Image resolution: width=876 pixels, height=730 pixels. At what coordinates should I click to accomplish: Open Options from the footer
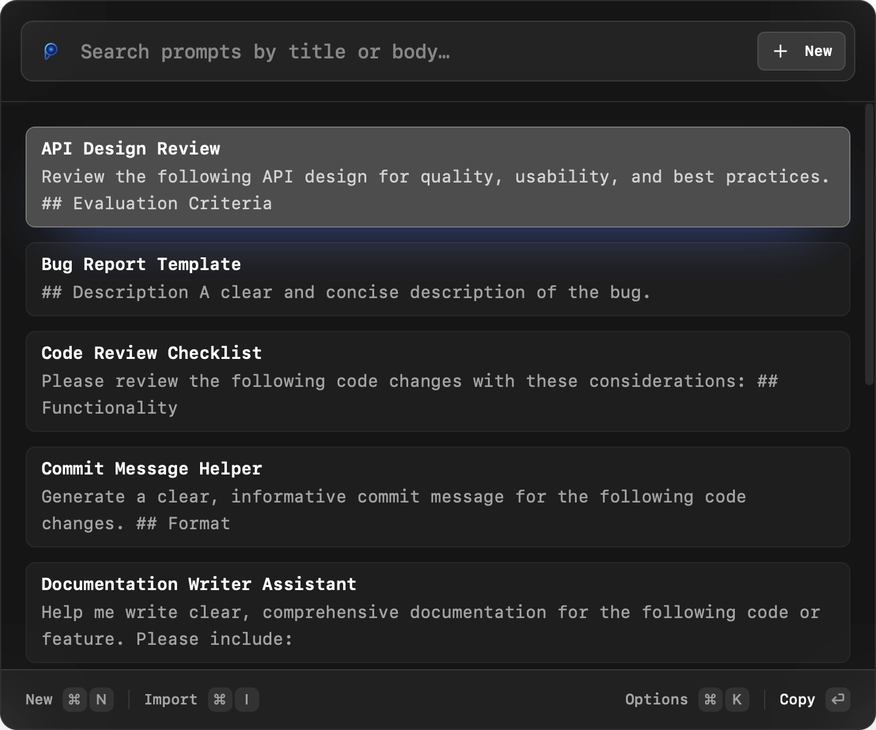click(x=656, y=700)
